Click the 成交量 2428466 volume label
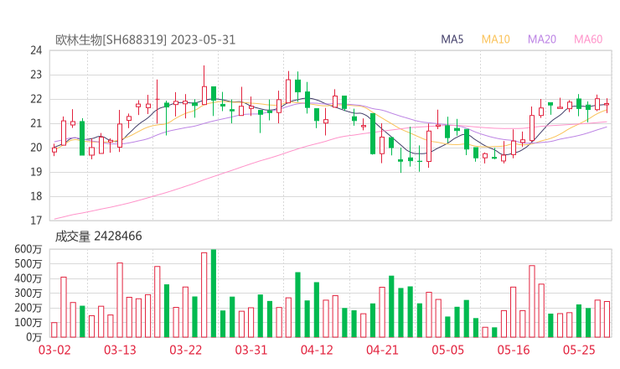Viewport: 620px width, 369px height. [98, 236]
